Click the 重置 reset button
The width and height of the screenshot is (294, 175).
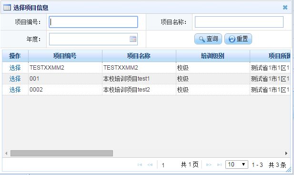click(x=238, y=39)
